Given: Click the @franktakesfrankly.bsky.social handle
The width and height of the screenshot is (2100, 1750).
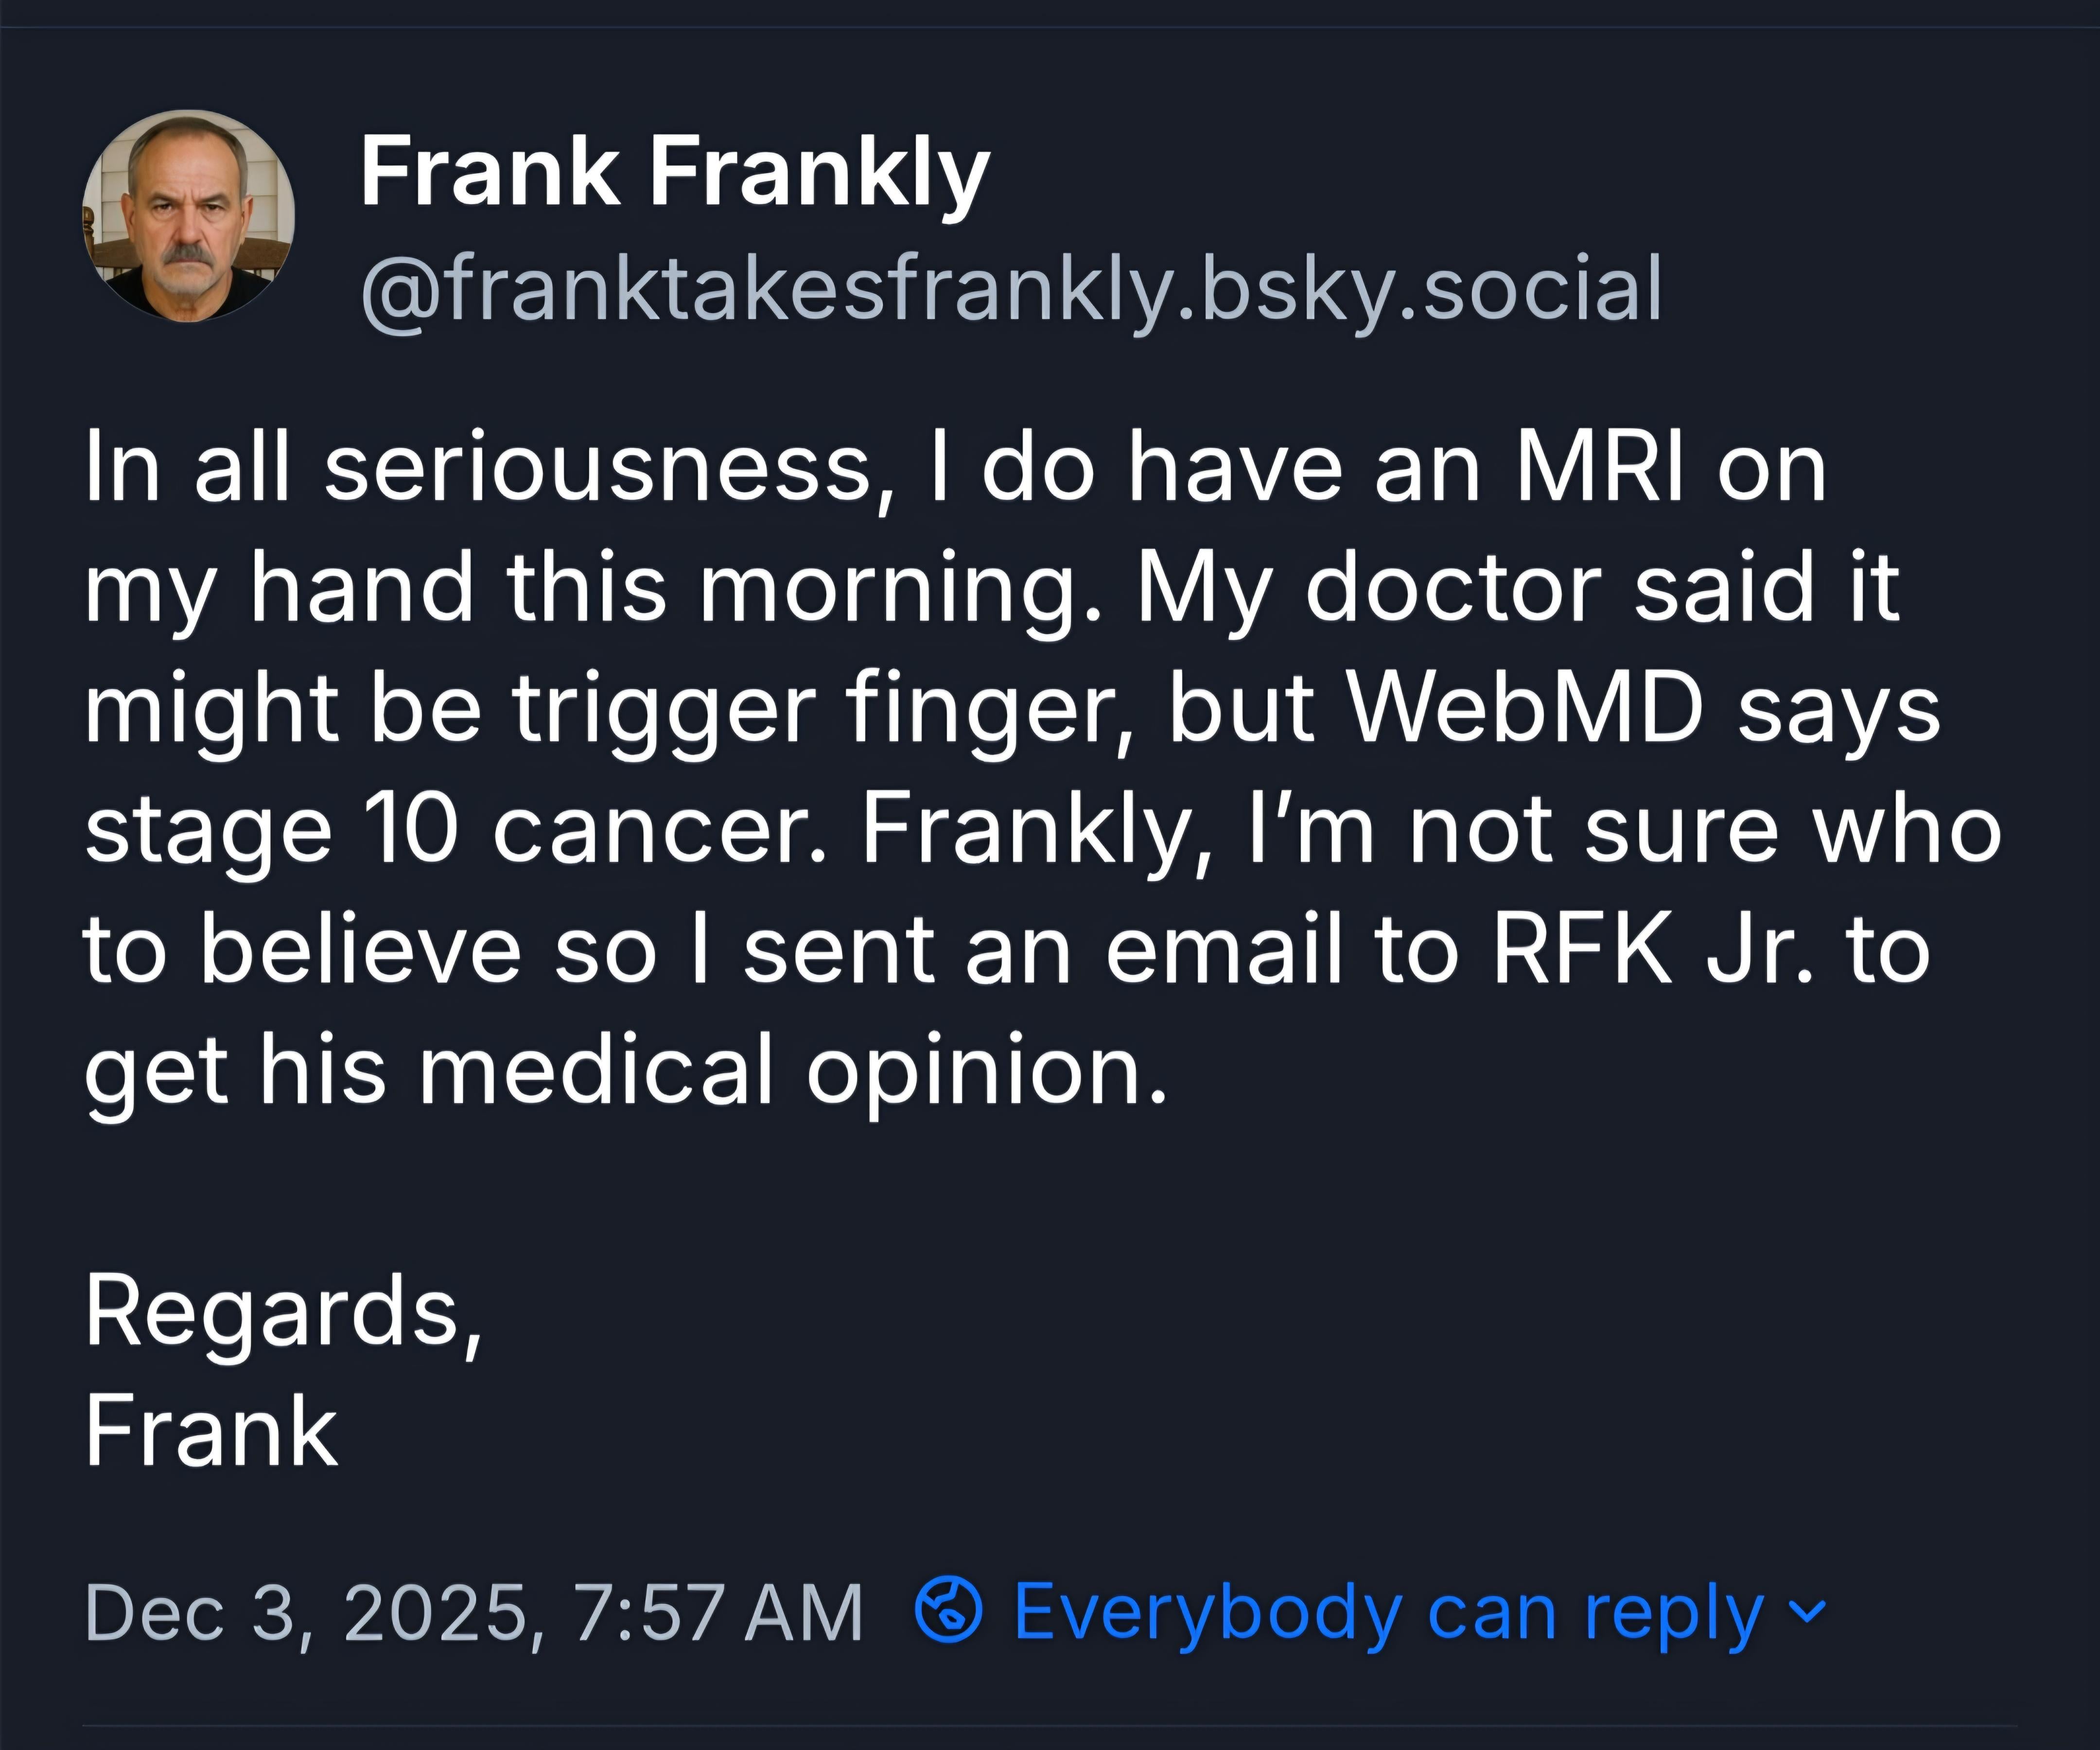Looking at the screenshot, I should click(1010, 288).
